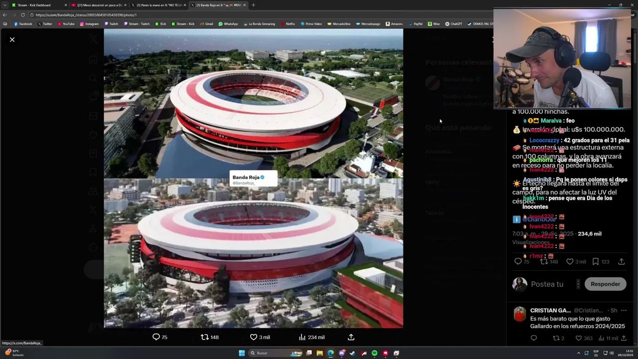Click the side panel share icon beside bookmarks
Viewport: 638px width, 359px height.
tap(622, 261)
